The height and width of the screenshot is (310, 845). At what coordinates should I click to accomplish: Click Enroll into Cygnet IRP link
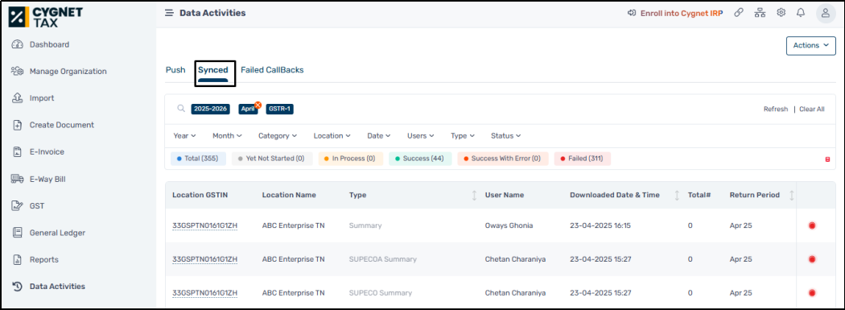pyautogui.click(x=681, y=13)
